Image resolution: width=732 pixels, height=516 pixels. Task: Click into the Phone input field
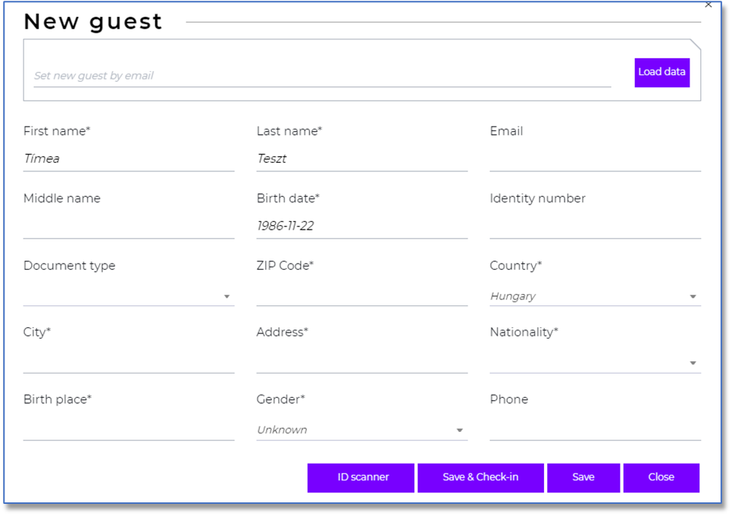pyautogui.click(x=595, y=429)
